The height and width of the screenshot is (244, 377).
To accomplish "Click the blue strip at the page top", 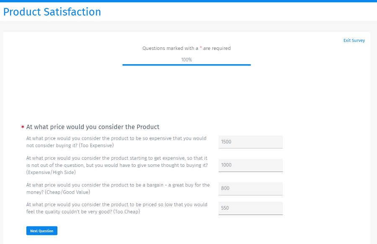I will (188, 1).
